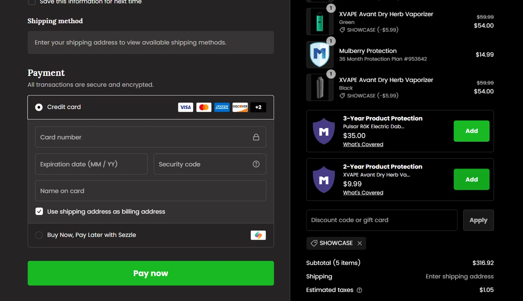Remove the SHOWCASE discount code
523x301 pixels.
point(360,243)
